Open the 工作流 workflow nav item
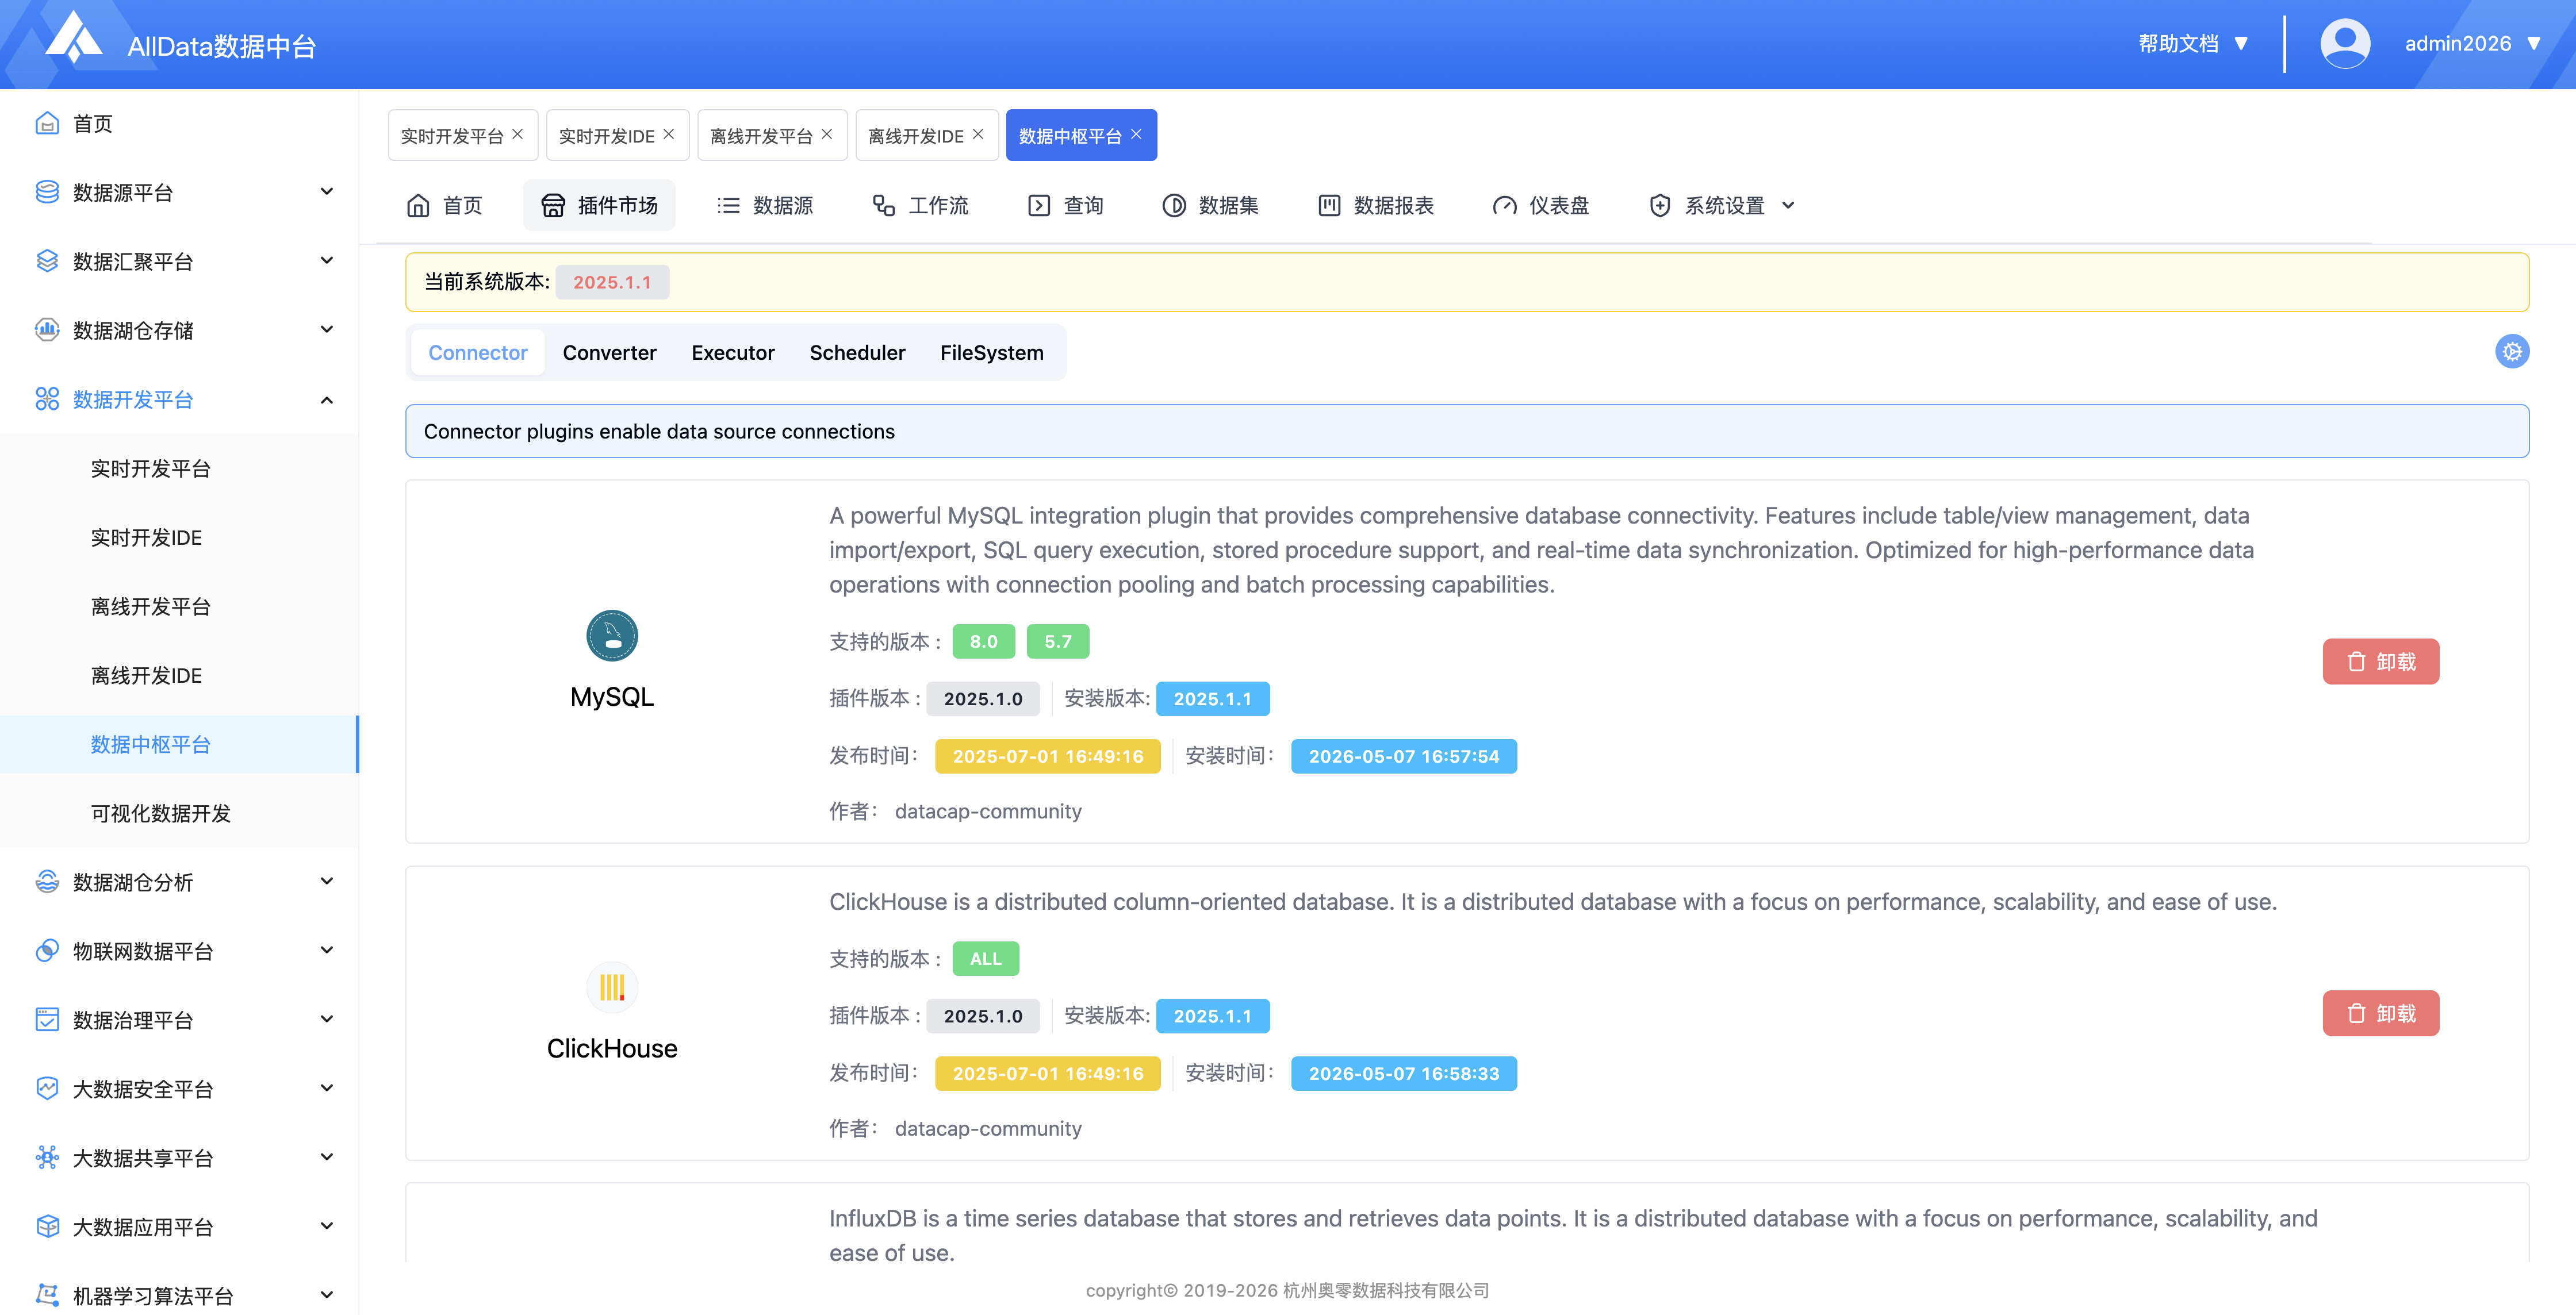Image resolution: width=2576 pixels, height=1315 pixels. (920, 205)
